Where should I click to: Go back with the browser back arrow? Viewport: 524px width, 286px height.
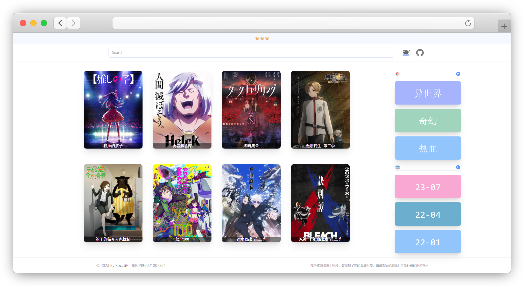click(60, 23)
